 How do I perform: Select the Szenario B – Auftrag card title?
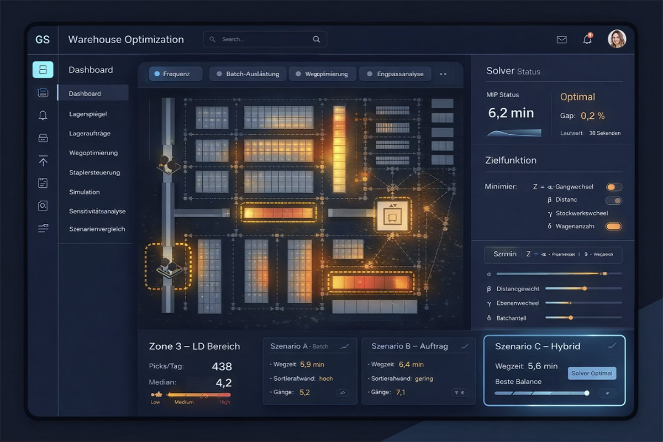tap(409, 346)
